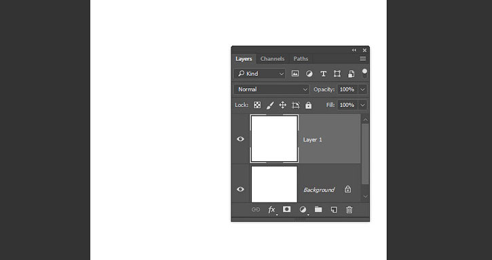Filter for adjustment layers icon

click(309, 74)
